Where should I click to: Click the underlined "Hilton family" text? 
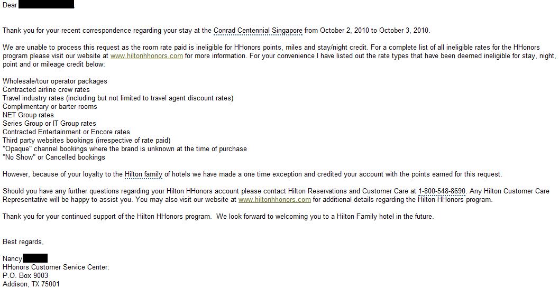click(x=144, y=174)
